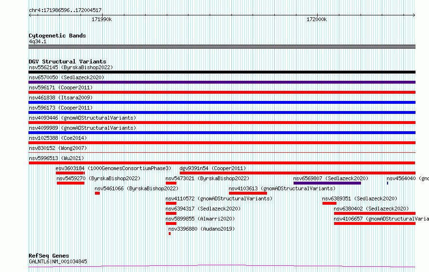Open nsv4103613 (gnomADStructuralVariants) label
This screenshot has height=272, width=429.
pos(282,188)
